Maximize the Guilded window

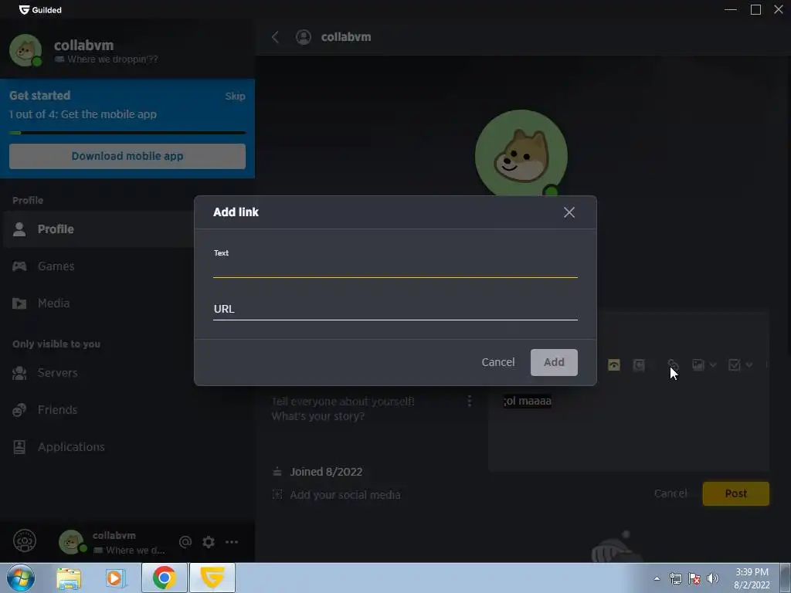tap(755, 9)
